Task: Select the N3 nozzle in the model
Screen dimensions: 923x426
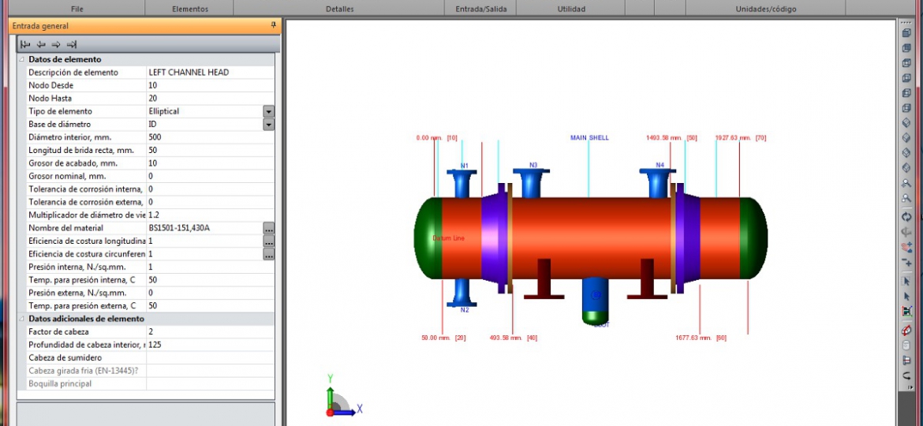Action: click(x=533, y=181)
